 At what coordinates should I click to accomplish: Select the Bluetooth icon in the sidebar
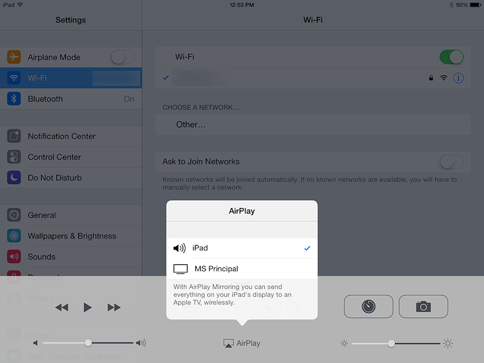[x=13, y=98]
